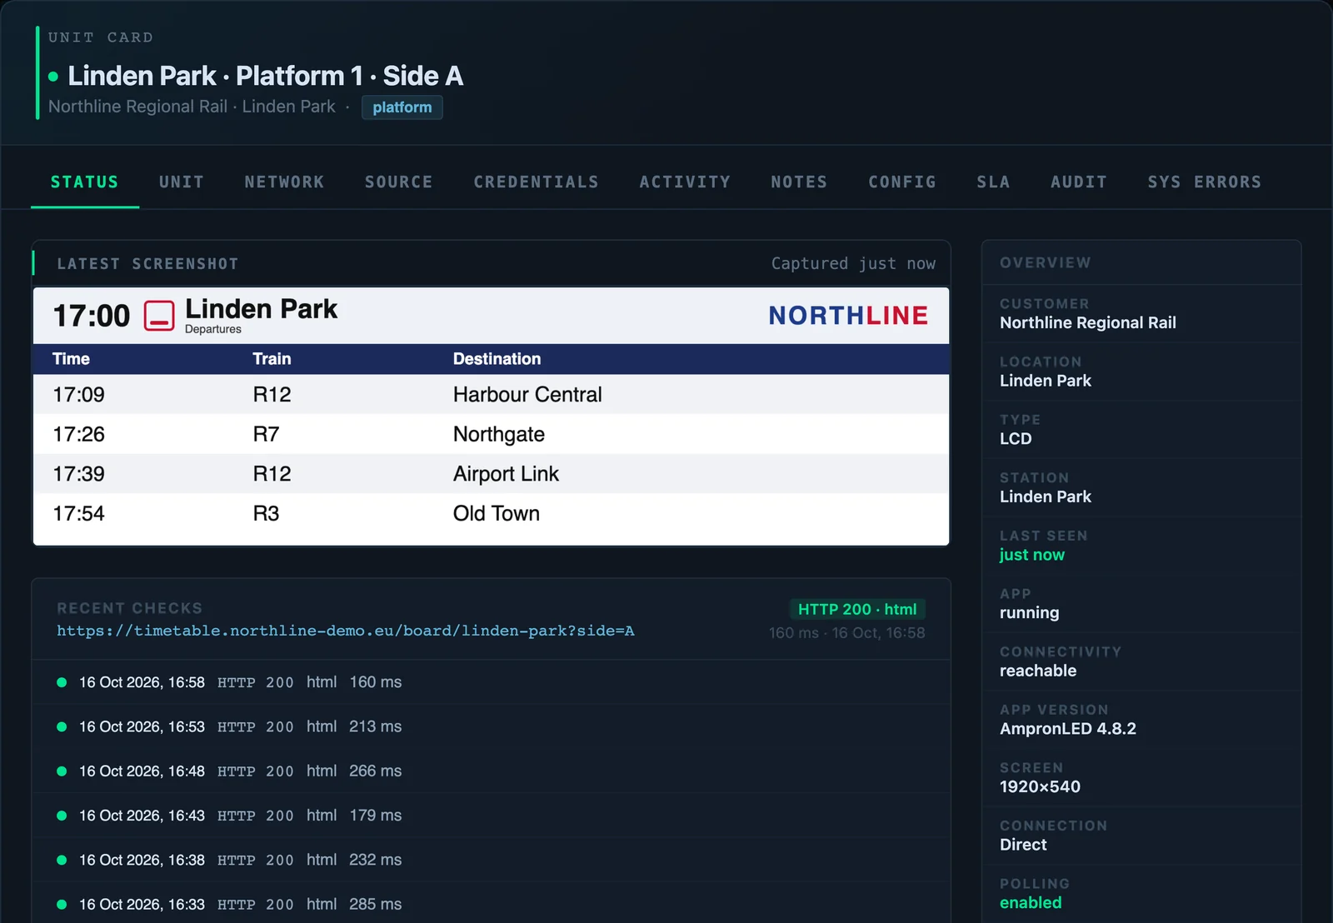Click the latest screenshot thumbnail clock 17:00
The image size is (1333, 923).
point(92,316)
